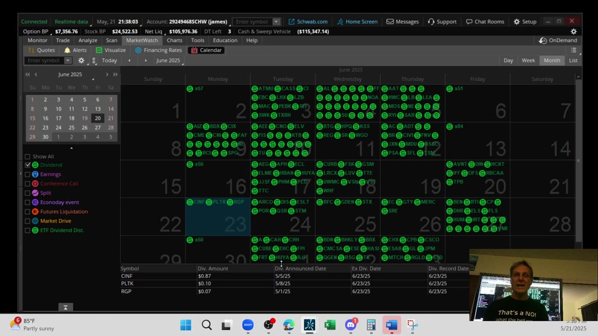Screen dimensions: 598x336
Task: Click the dividend icon for PLTK on June 23
Action: (209, 202)
